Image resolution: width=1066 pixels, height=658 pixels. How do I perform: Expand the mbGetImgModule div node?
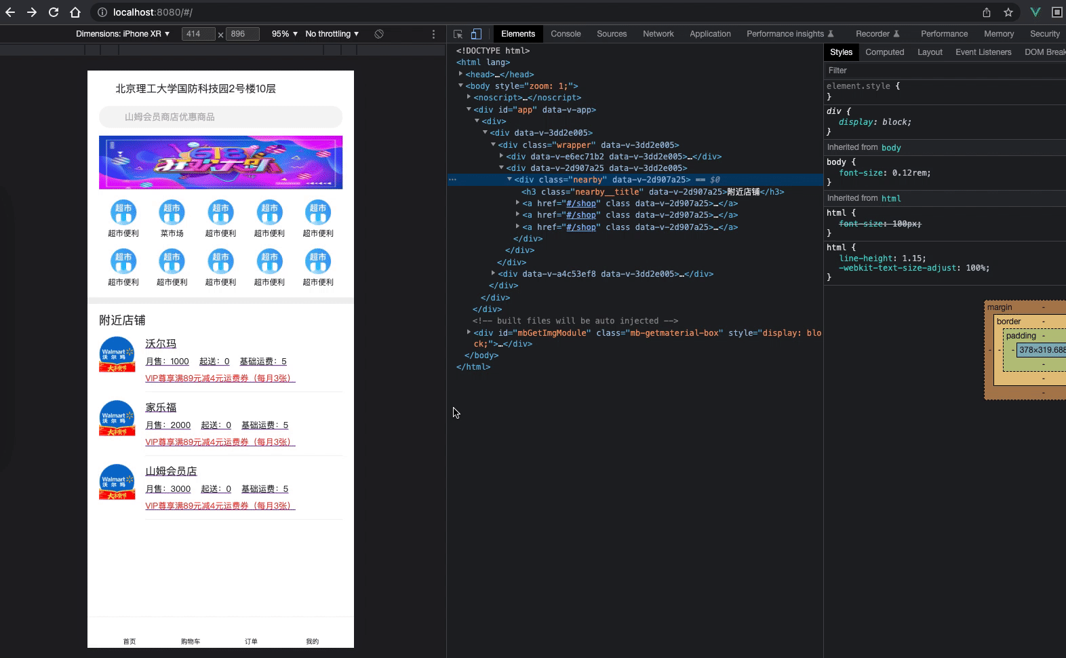coord(469,332)
